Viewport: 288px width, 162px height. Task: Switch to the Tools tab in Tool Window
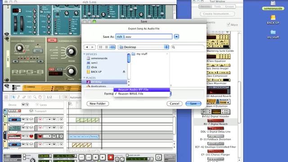coord(218,6)
